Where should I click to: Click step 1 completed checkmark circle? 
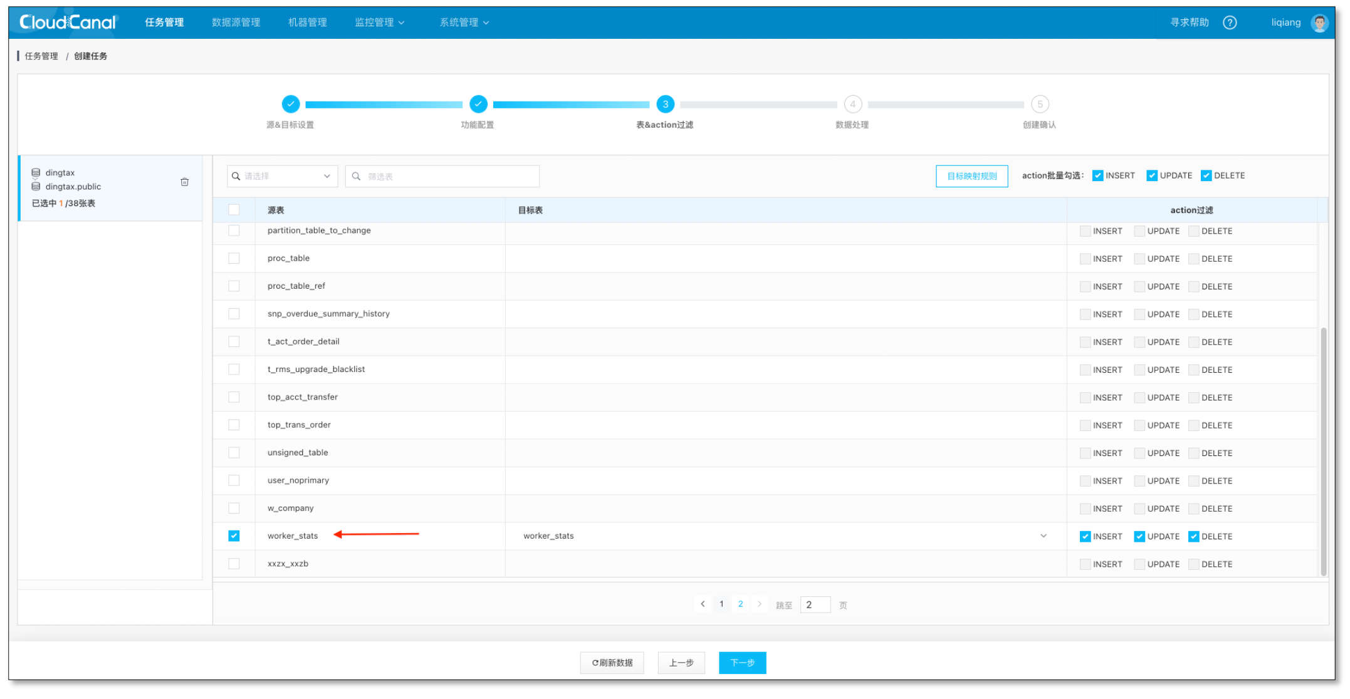[290, 104]
